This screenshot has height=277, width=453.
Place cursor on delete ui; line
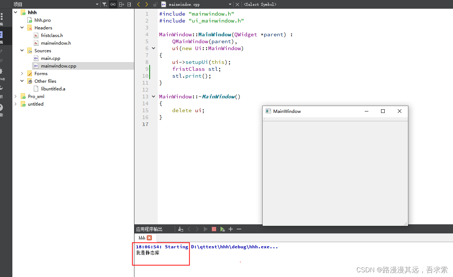[188, 110]
